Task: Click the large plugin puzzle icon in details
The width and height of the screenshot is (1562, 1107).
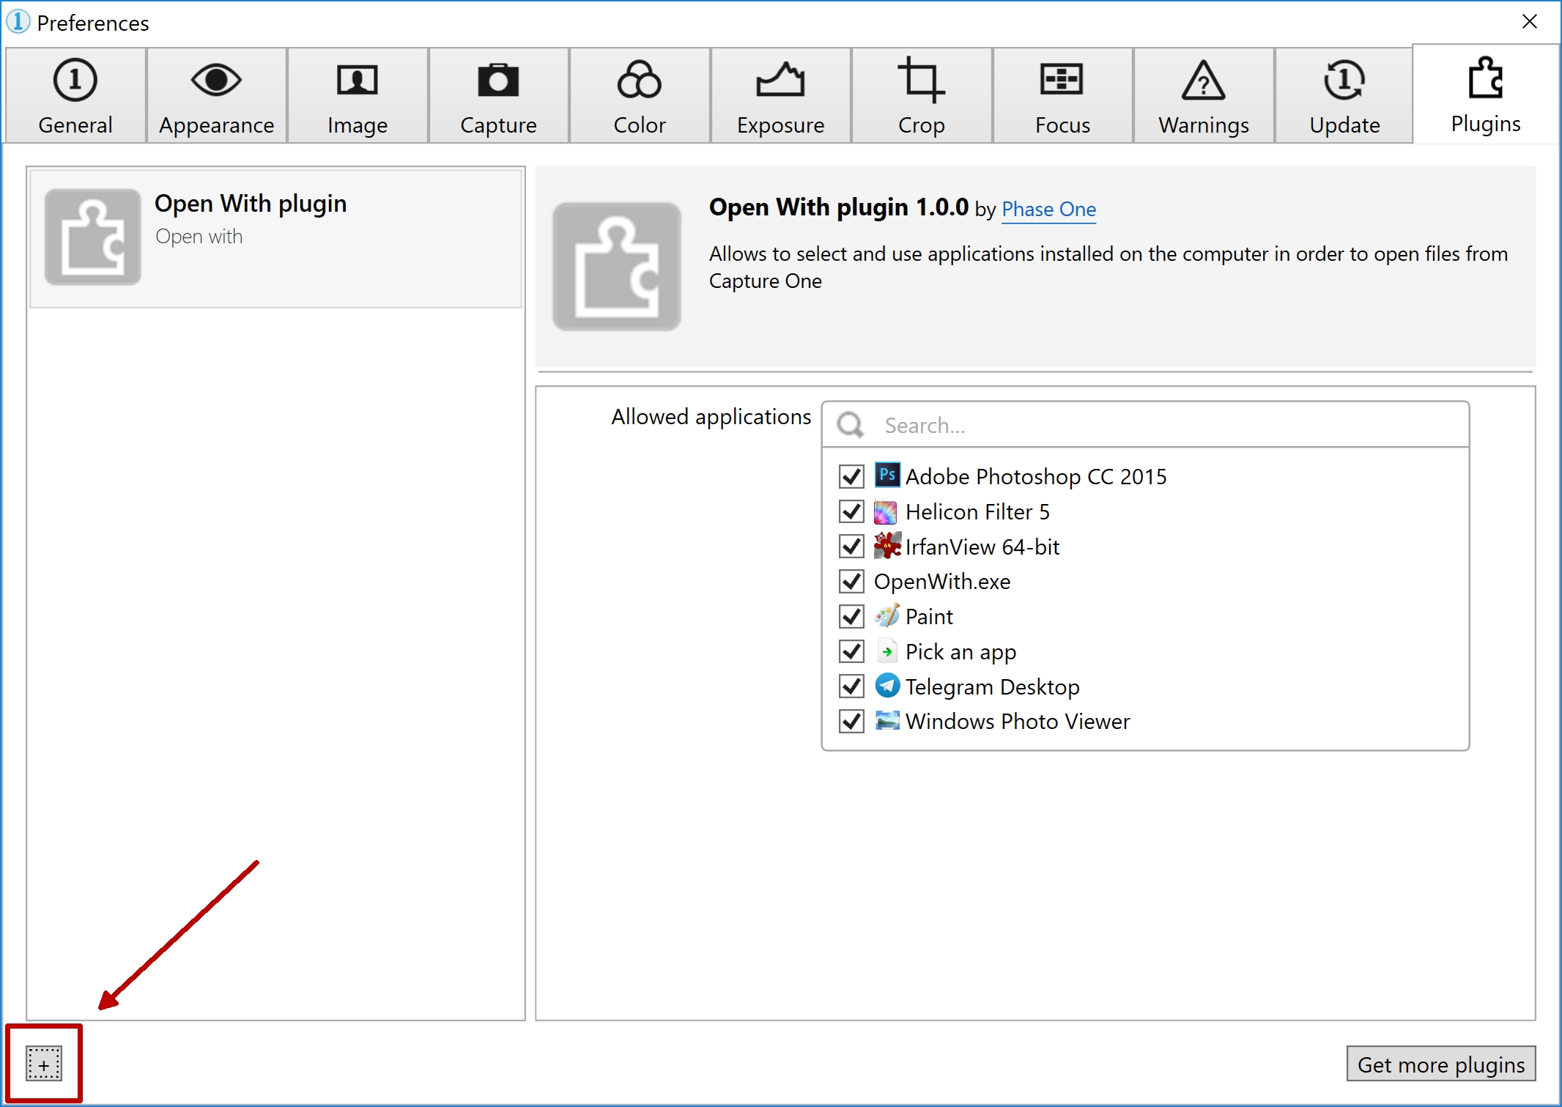Action: [617, 267]
